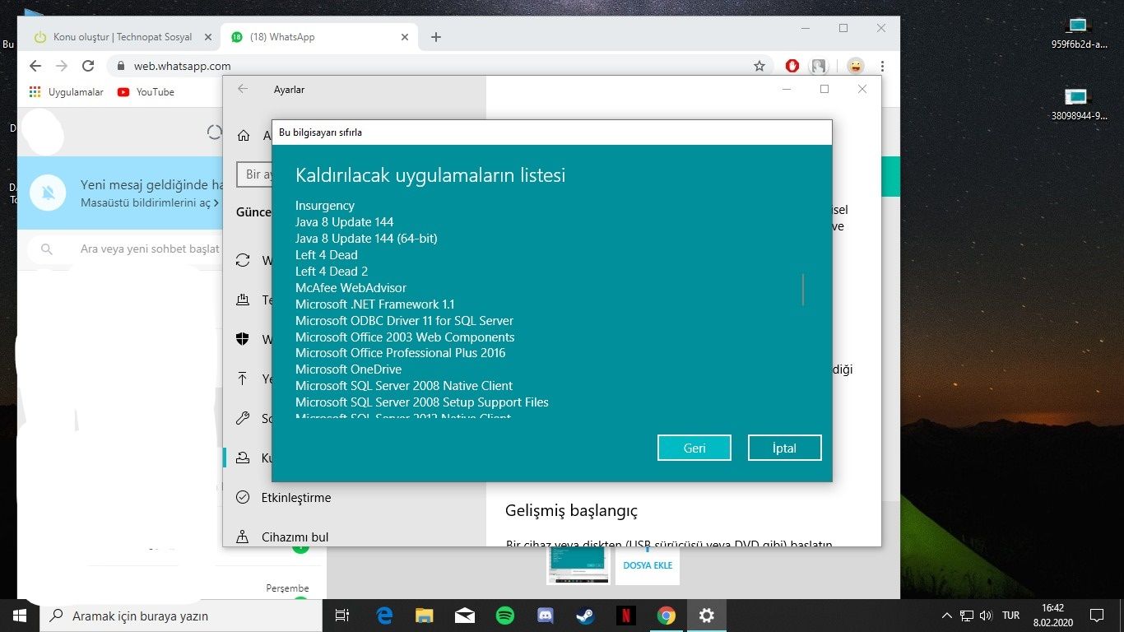Click the Geri button in reset dialog
The height and width of the screenshot is (632, 1124).
click(694, 448)
